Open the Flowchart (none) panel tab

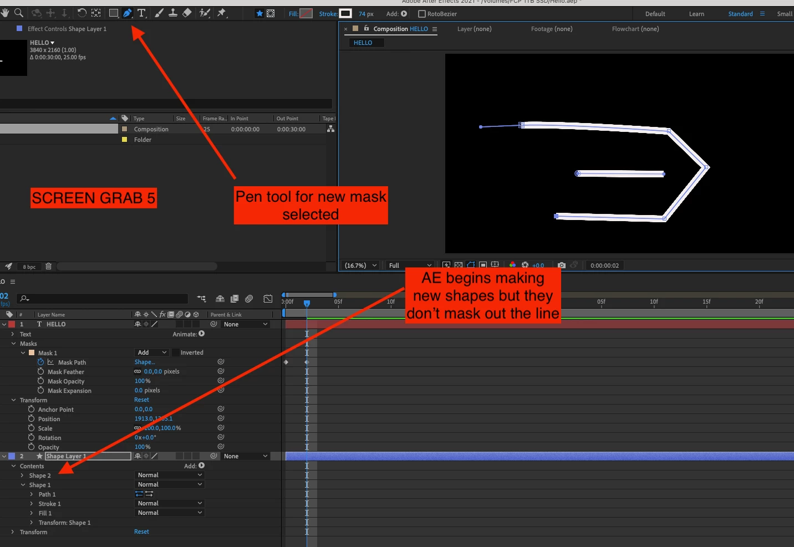pos(635,29)
